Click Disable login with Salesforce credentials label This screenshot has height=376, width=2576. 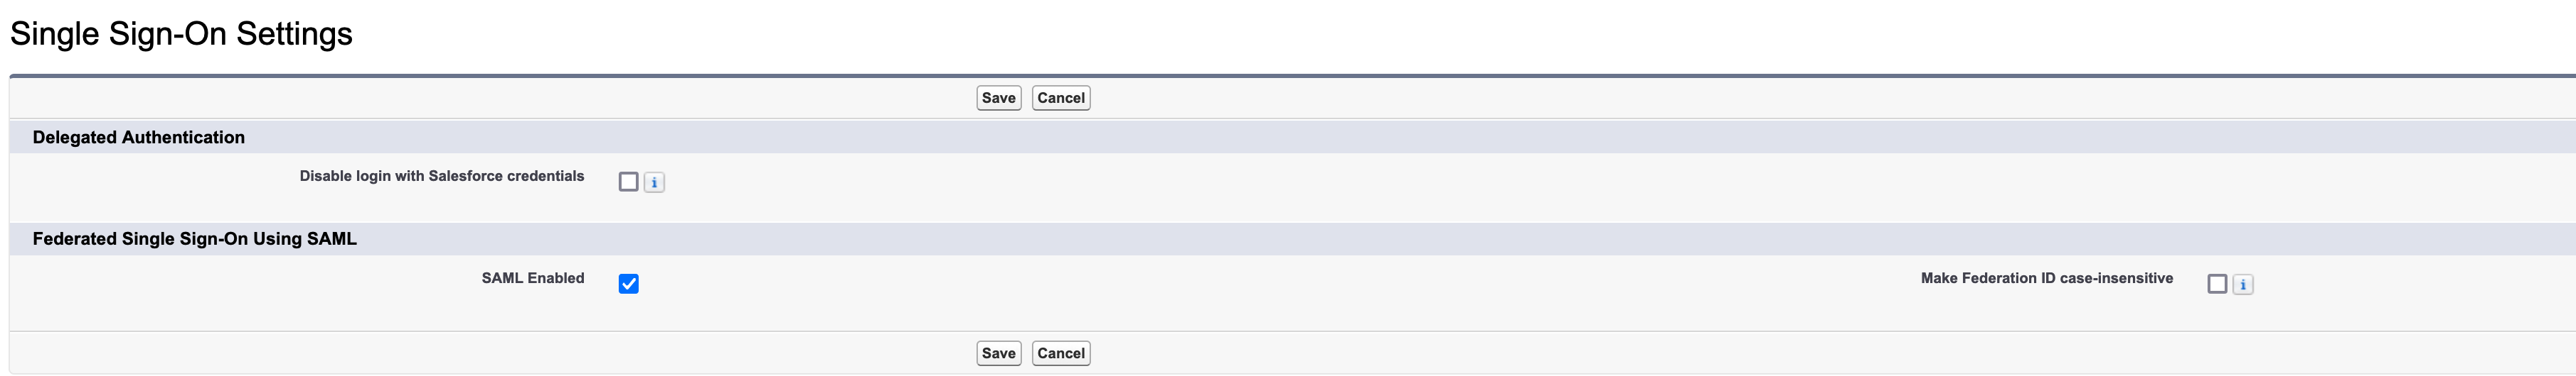(x=441, y=177)
